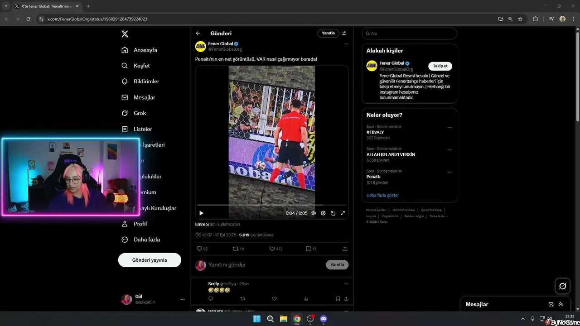Viewport: 580px width, 326px height.
Task: Click the reply icon with 62
Action: (x=202, y=249)
